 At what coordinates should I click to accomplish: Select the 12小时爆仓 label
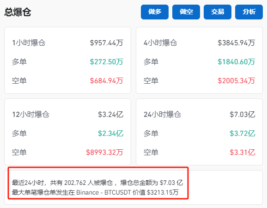[x=30, y=114]
